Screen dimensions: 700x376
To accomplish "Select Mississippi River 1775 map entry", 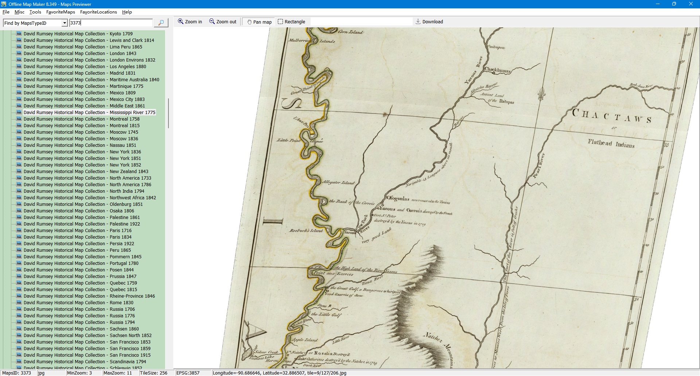I will [89, 113].
